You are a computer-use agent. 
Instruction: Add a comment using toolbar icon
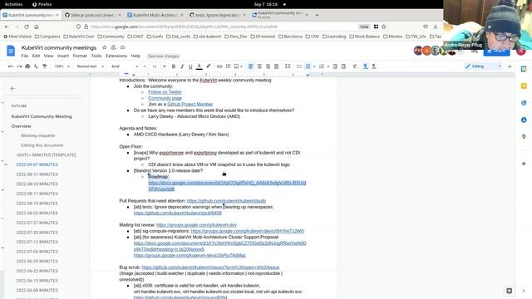point(228,66)
